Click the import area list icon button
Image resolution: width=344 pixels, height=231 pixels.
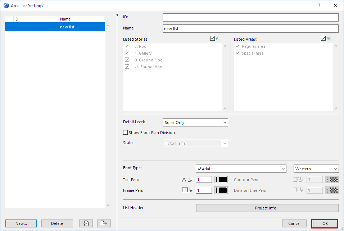[x=86, y=223]
